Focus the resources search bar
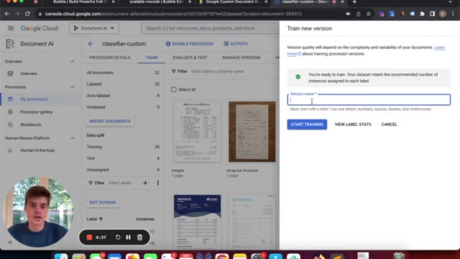Image resolution: width=460 pixels, height=259 pixels. pyautogui.click(x=210, y=28)
